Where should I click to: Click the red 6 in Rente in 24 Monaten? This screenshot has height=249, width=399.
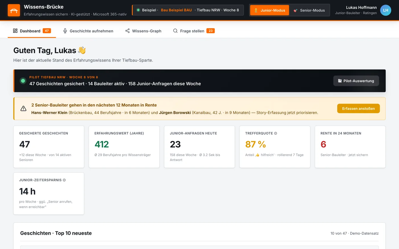[323, 144]
